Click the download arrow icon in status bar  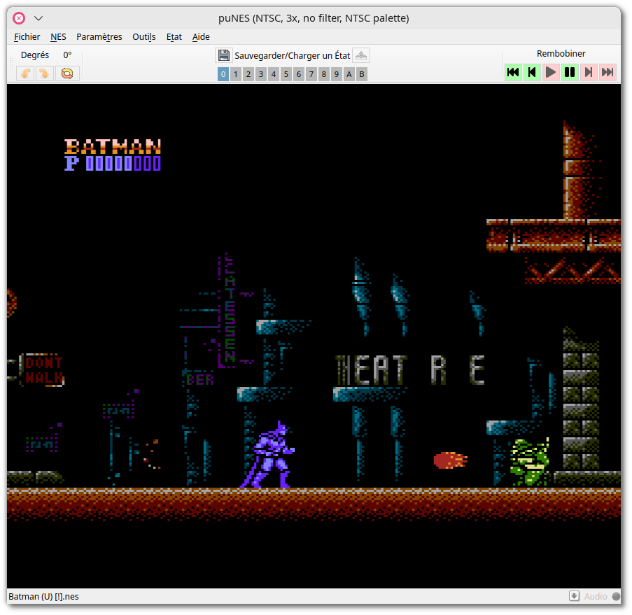click(x=574, y=596)
